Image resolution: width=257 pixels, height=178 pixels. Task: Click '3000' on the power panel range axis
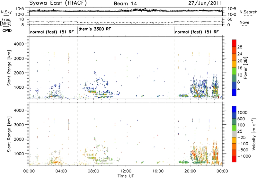tap(19, 58)
